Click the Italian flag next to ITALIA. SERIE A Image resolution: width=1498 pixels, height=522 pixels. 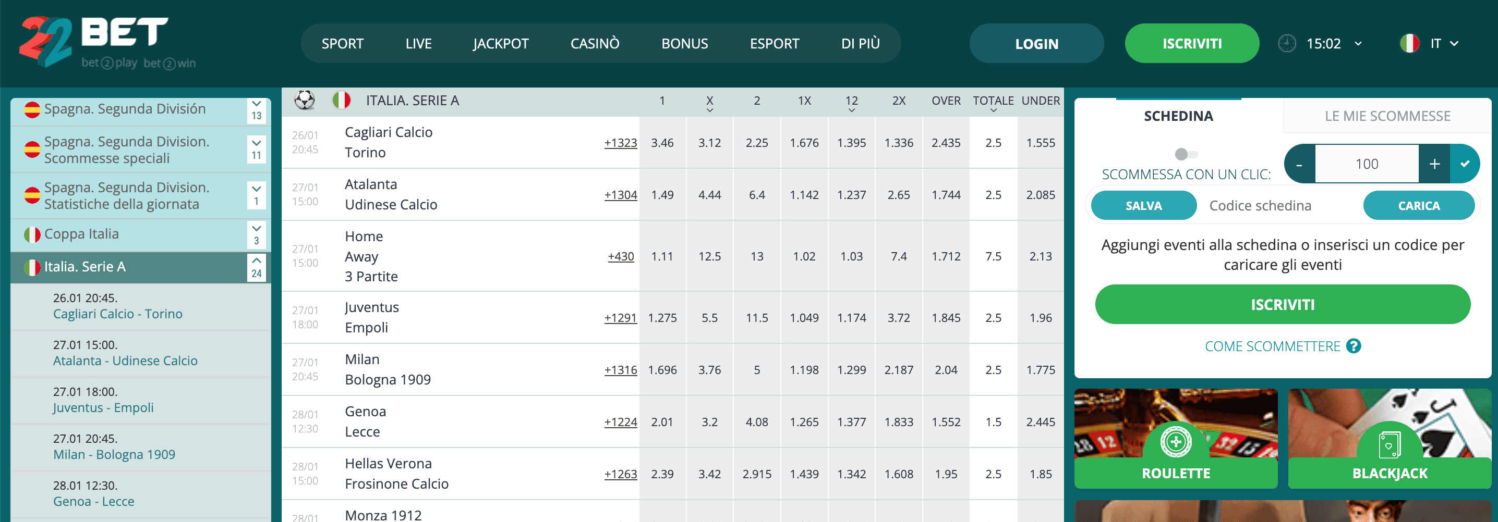pos(343,100)
